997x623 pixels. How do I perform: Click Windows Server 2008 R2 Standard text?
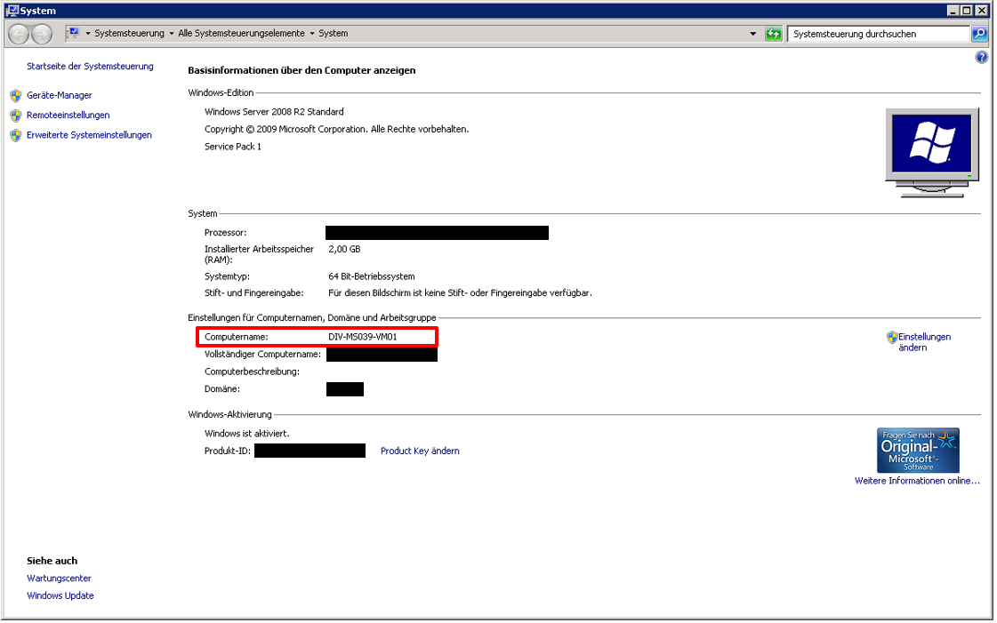click(x=274, y=112)
